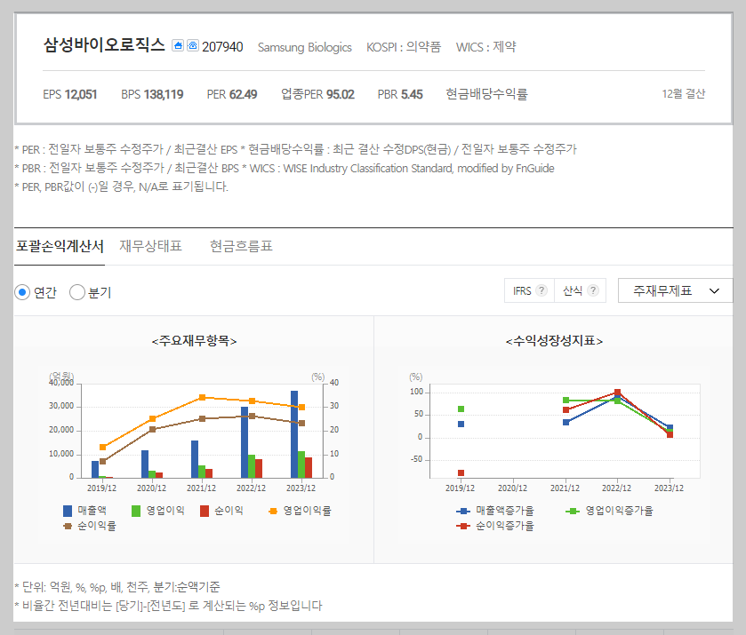746x635 pixels.
Task: Toggle 순이익률 legend brown marker
Action: (68, 526)
